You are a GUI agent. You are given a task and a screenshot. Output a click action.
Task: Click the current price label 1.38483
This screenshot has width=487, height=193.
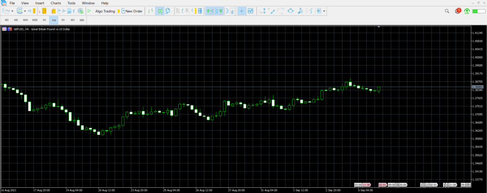click(477, 87)
